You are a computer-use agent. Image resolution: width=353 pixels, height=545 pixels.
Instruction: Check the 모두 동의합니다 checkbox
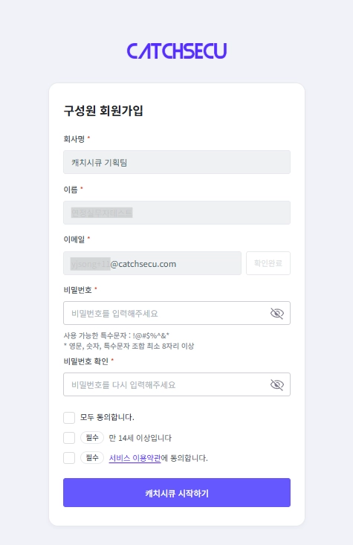pos(69,417)
